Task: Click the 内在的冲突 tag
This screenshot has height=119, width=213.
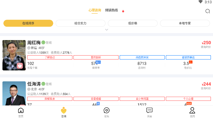Action: tap(142, 57)
